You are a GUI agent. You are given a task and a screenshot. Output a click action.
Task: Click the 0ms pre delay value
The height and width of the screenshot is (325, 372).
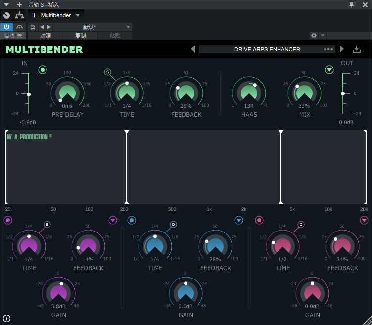67,106
